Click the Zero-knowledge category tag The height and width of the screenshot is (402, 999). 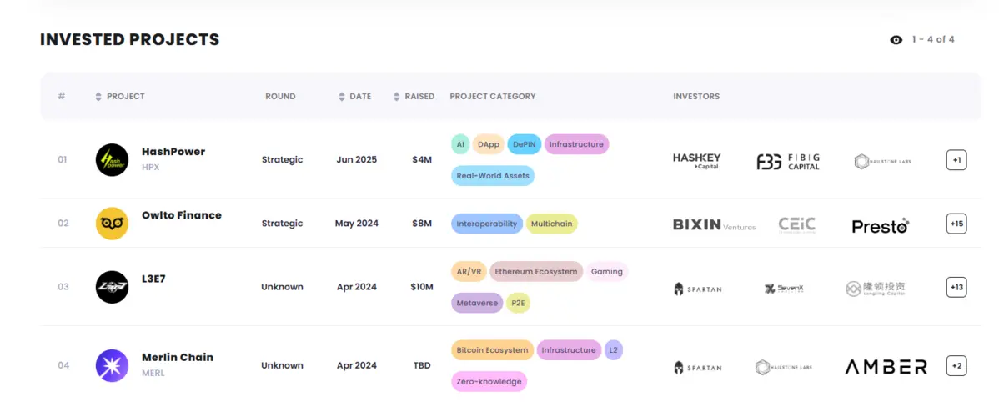[489, 382]
